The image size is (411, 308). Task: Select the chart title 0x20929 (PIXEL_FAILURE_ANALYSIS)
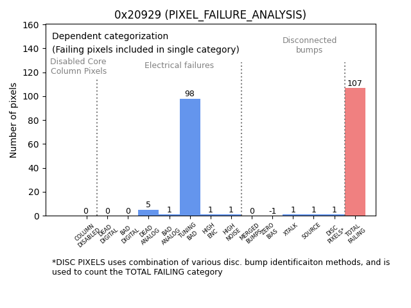210,15
